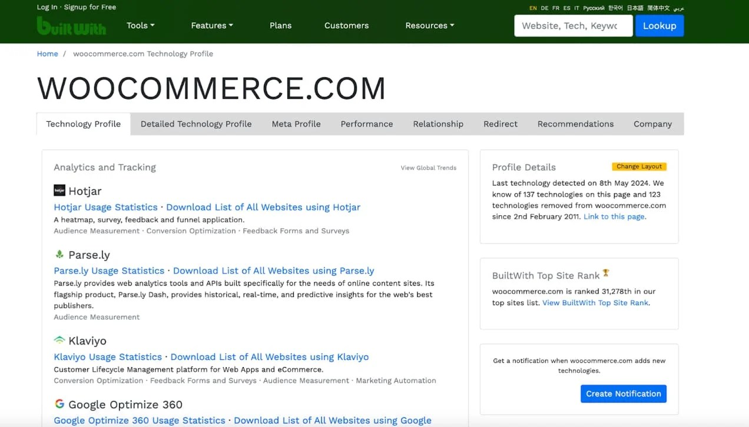
Task: Focus the Website, Tech, Keyword search field
Action: pyautogui.click(x=574, y=26)
